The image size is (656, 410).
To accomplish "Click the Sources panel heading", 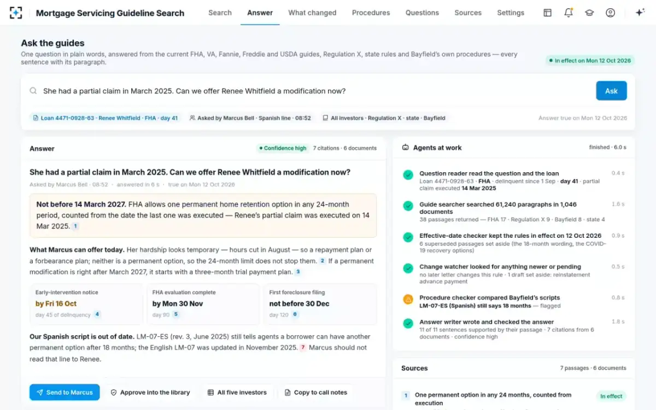I will point(414,368).
